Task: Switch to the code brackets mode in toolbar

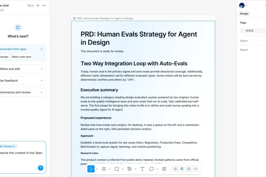Action: click(195, 169)
